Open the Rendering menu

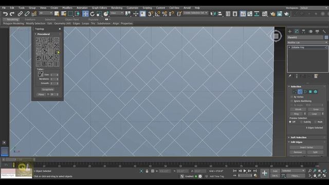click(117, 8)
